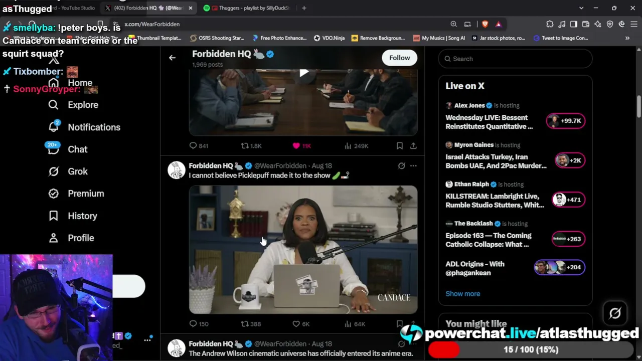The height and width of the screenshot is (361, 642).
Task: Switch to the Thuggers playlist browser tab
Action: 249,8
